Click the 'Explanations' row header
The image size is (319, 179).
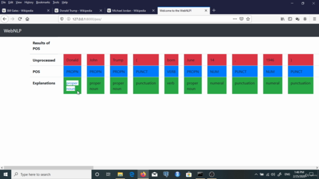point(44,83)
